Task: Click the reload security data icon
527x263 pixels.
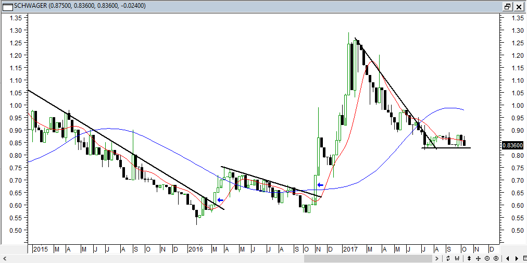Action: click(x=448, y=258)
